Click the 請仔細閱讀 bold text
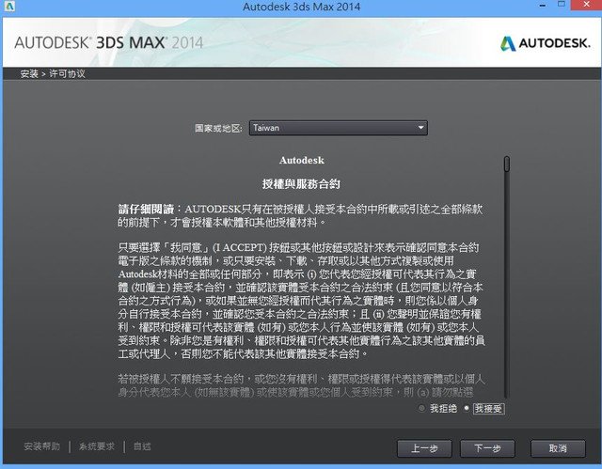 [146, 210]
